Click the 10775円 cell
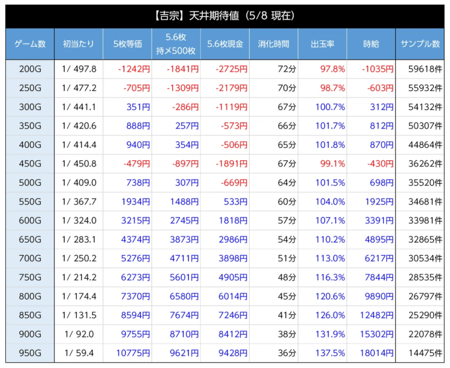The height and width of the screenshot is (368, 450). 133,353
